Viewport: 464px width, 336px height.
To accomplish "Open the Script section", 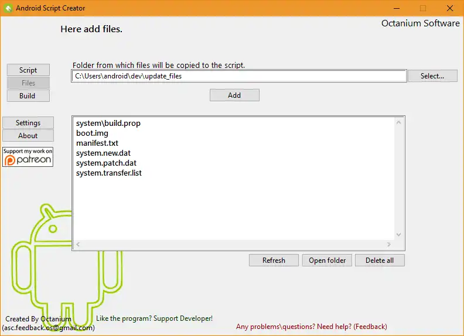I will pos(28,70).
